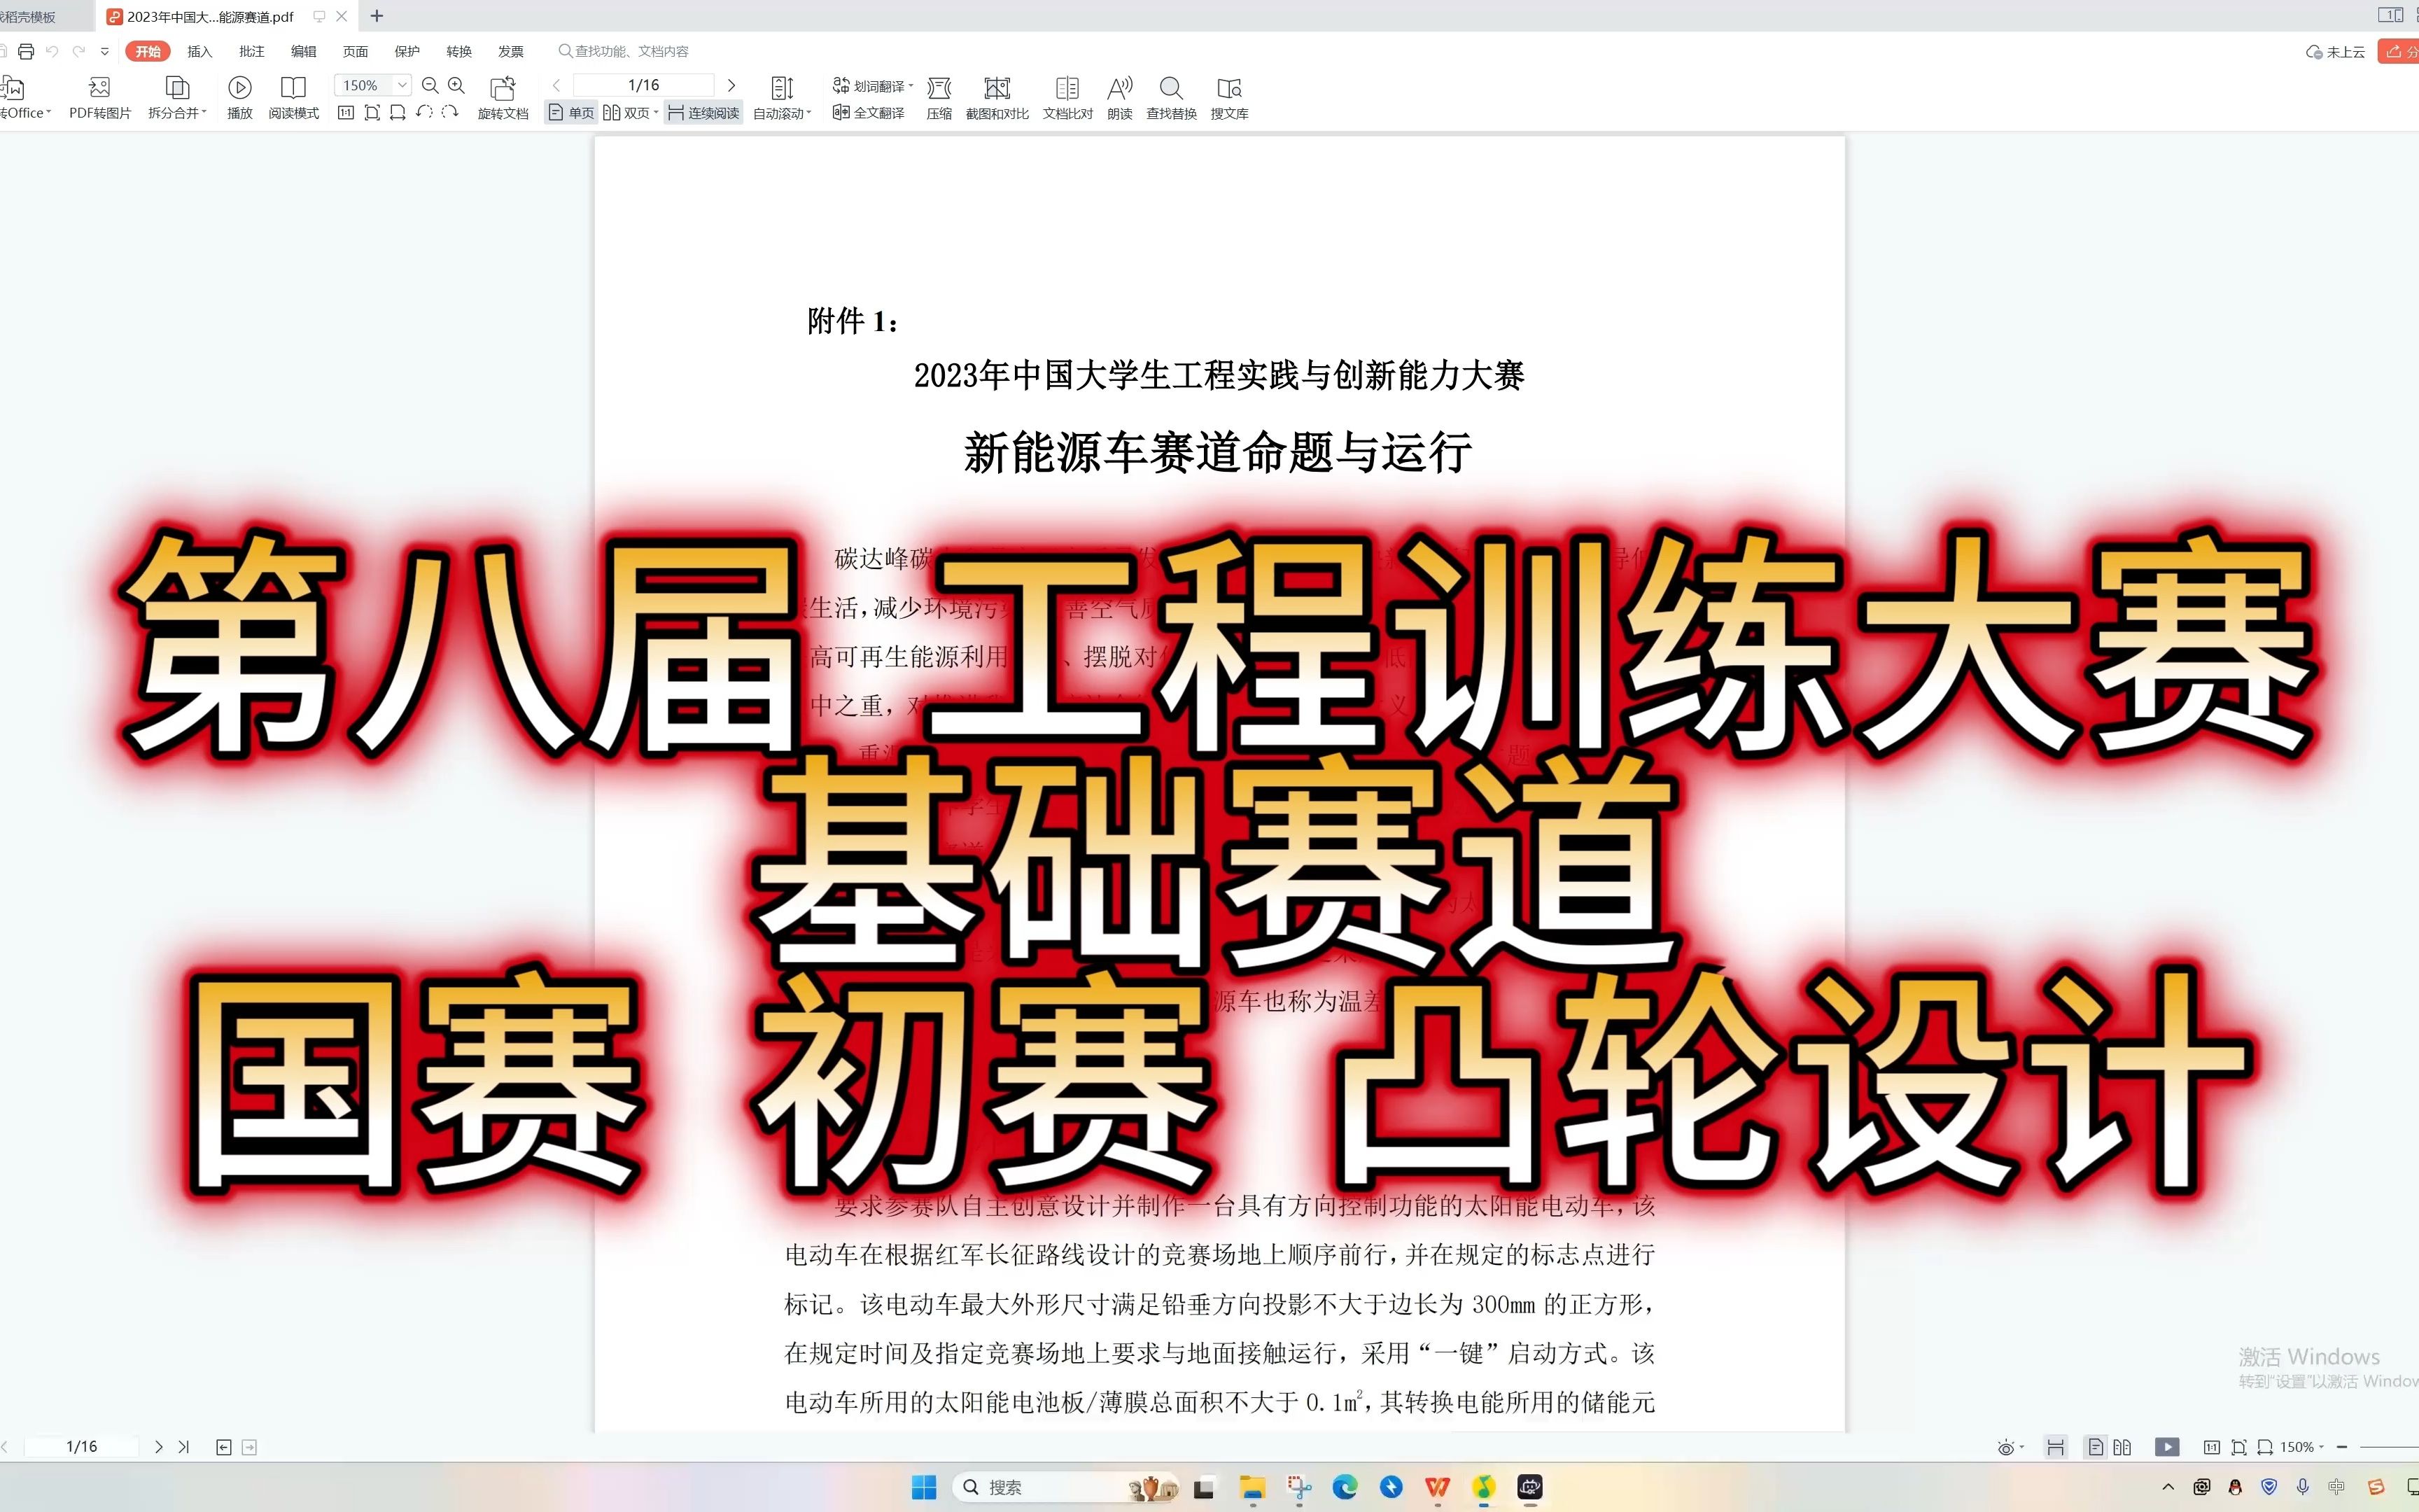This screenshot has height=1512, width=2419.
Task: Click the print icon in quick toolbar
Action: click(26, 51)
